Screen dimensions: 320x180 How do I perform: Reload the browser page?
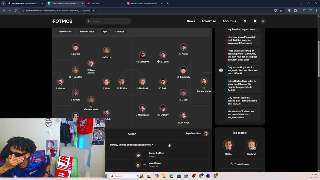pyautogui.click(x=15, y=10)
